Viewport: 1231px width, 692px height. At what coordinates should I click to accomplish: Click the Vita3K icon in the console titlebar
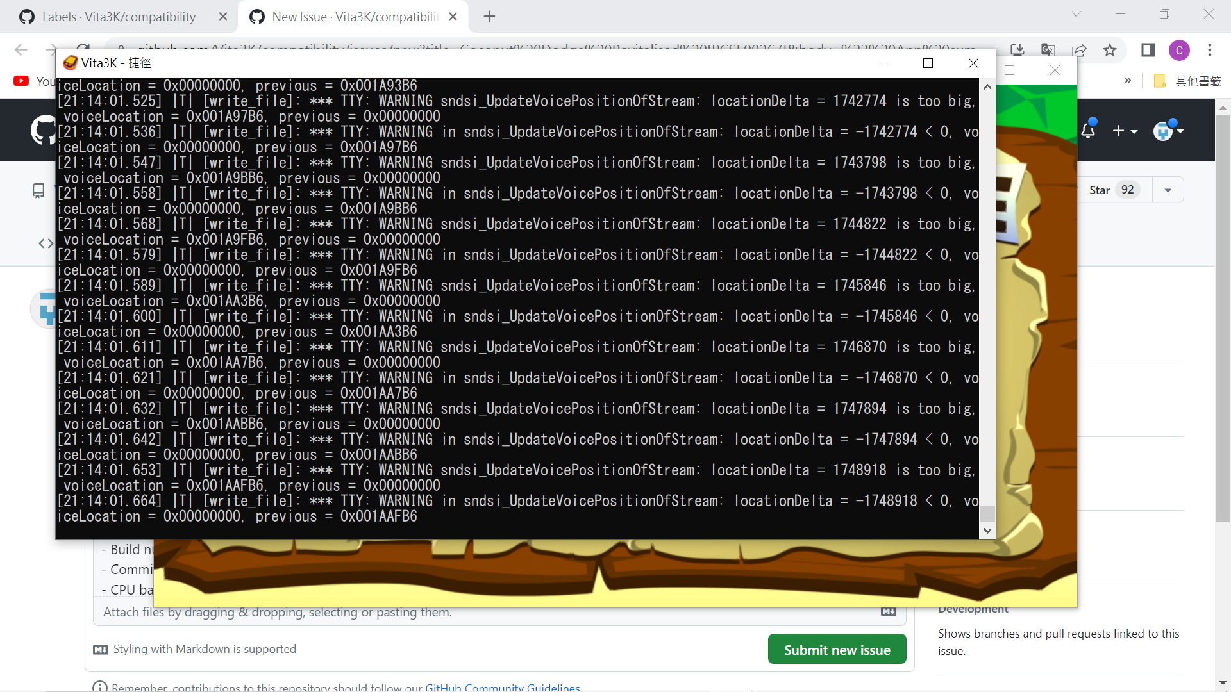coord(71,63)
